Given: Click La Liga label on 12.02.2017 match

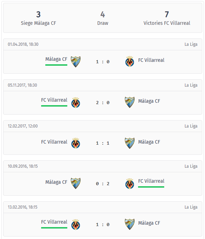Looking at the screenshot, I should pyautogui.click(x=191, y=126).
